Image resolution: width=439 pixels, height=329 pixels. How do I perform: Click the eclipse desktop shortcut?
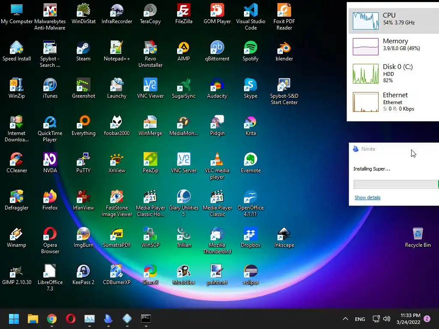point(250,275)
